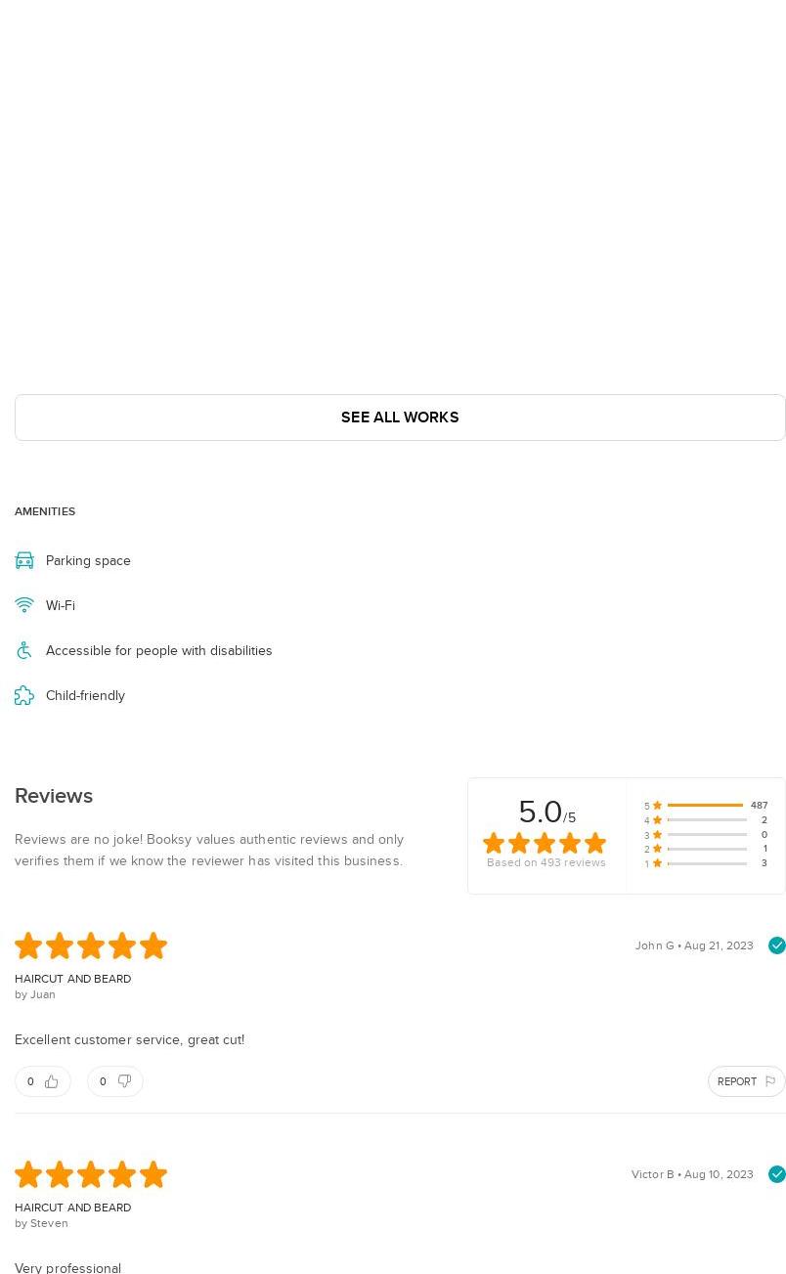Click barber name Steven
The height and width of the screenshot is (1274, 786).
(x=49, y=1223)
